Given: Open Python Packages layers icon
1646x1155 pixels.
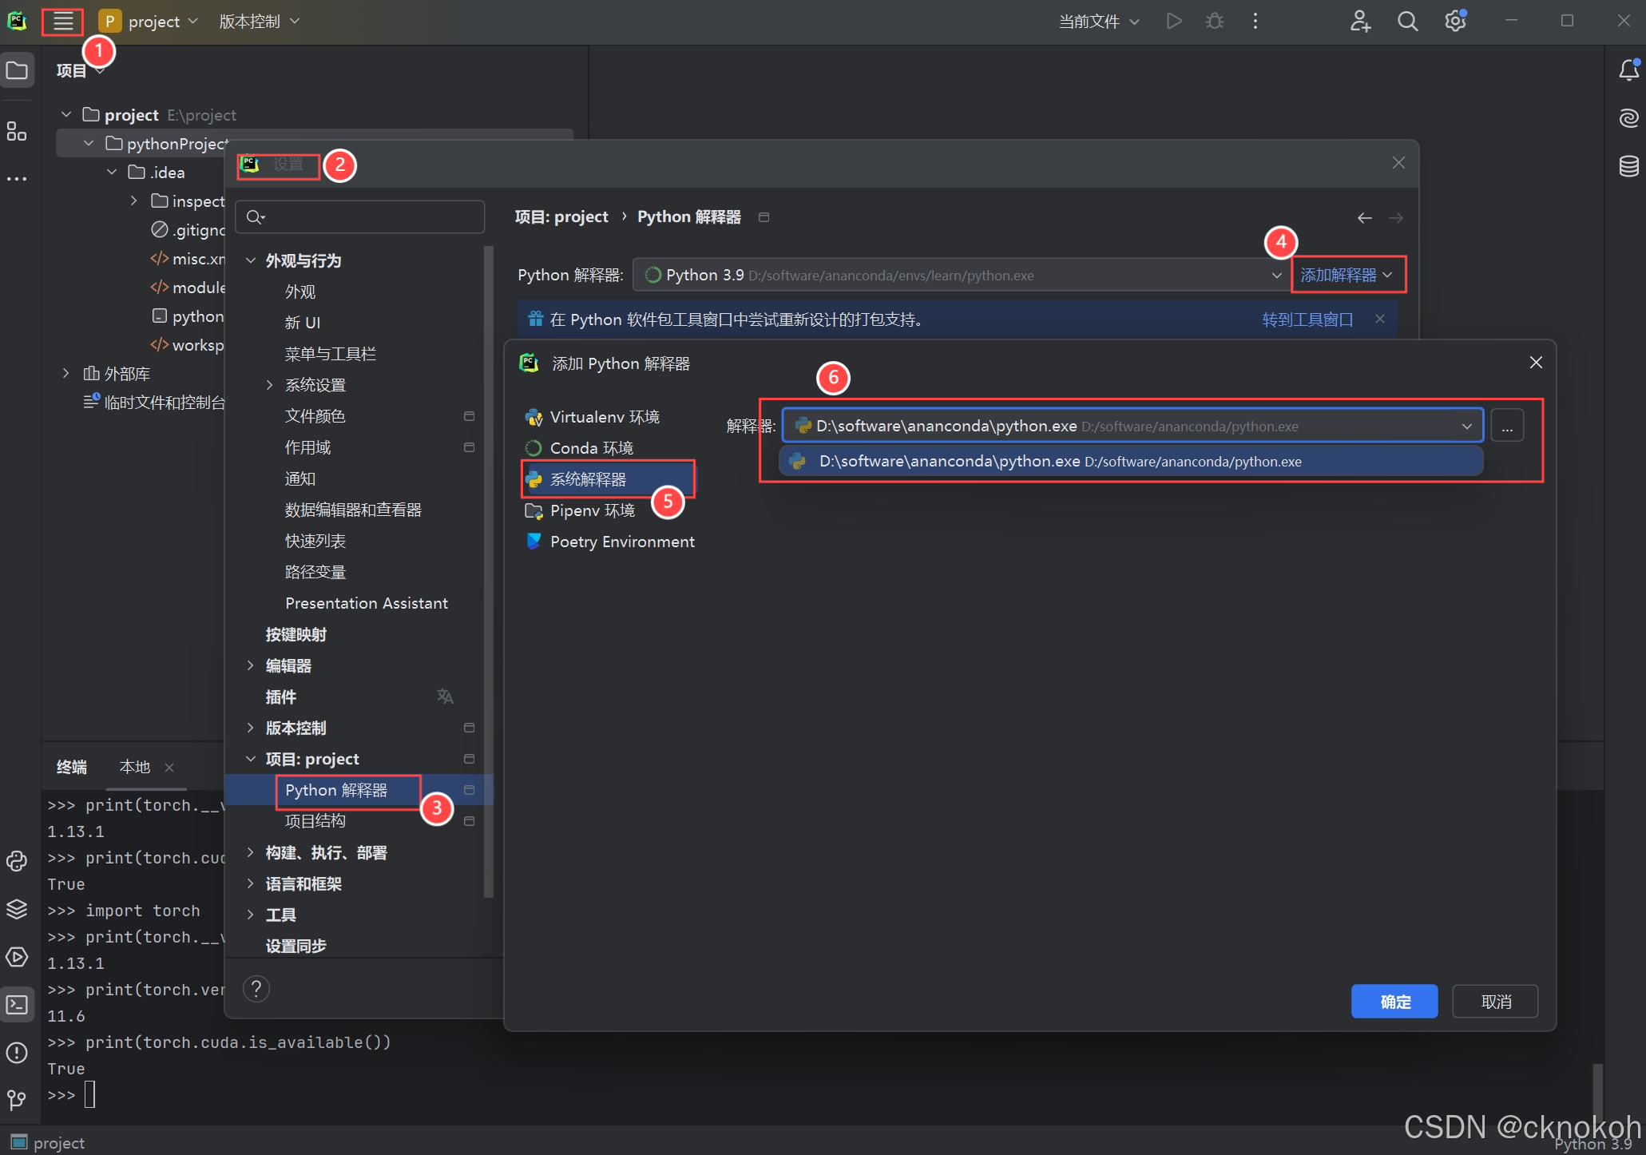Looking at the screenshot, I should [x=17, y=909].
